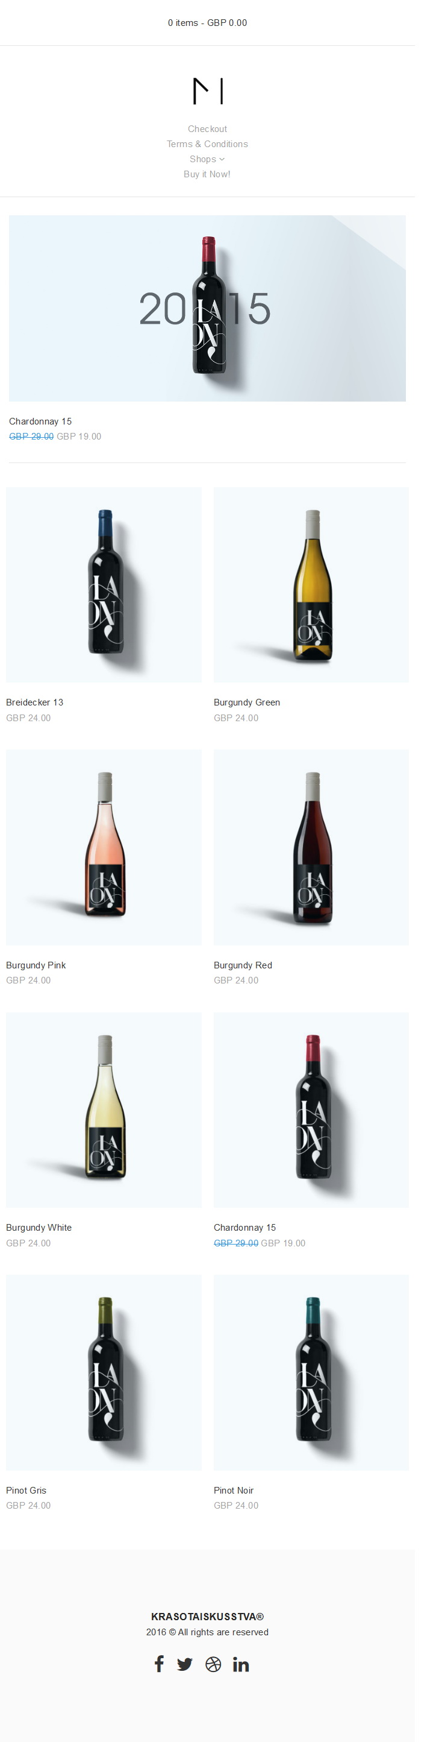Click the site logo at top
433x1742 pixels.
coord(207,90)
